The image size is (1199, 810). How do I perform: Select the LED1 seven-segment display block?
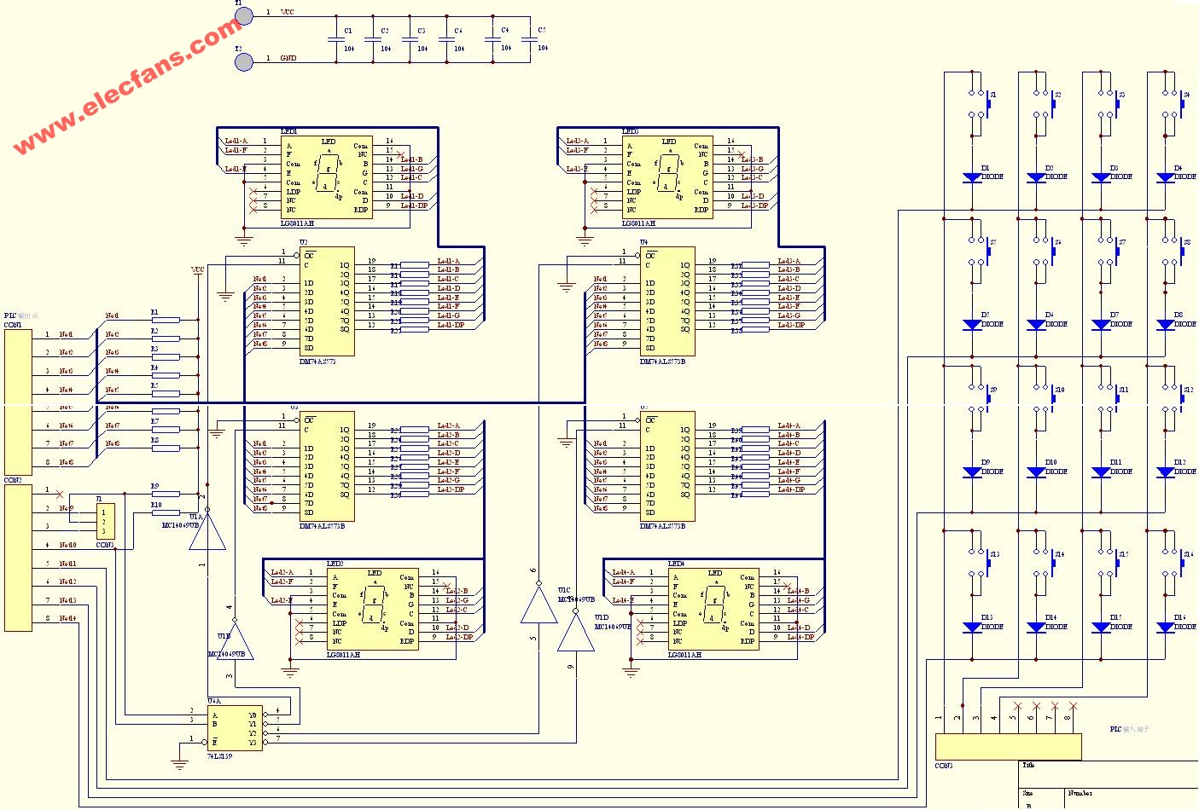pyautogui.click(x=326, y=176)
